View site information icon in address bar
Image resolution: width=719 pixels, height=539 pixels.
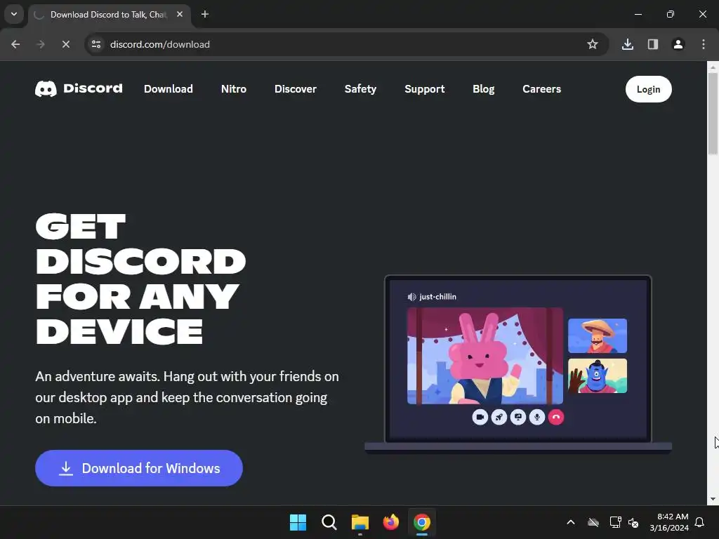(96, 44)
